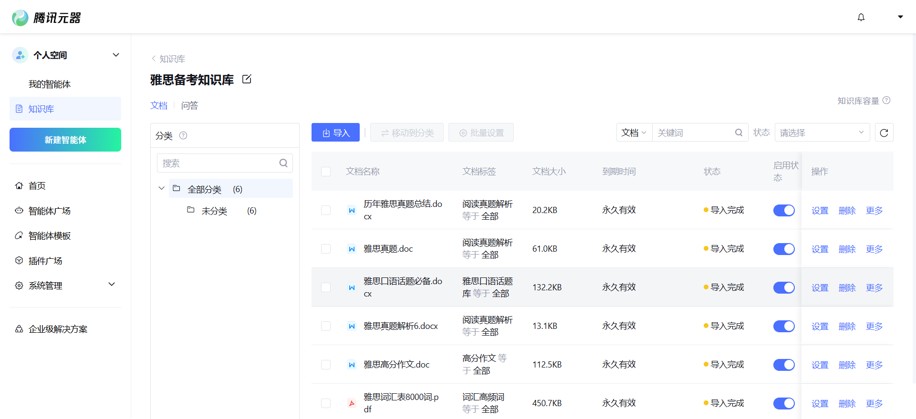Click the help icon next to 知识库容量

[886, 101]
